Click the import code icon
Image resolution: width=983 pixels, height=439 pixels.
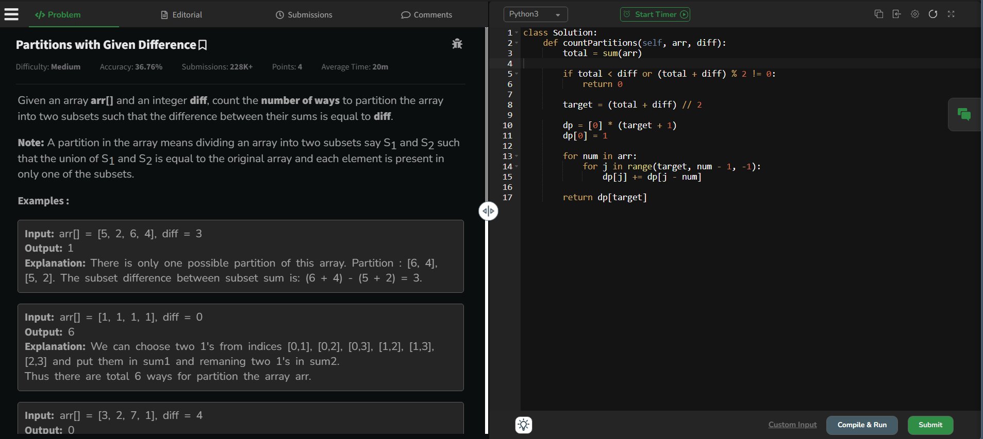(897, 14)
